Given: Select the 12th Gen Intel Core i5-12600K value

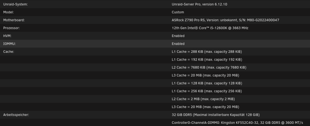Looking at the screenshot, I should 210,28.
